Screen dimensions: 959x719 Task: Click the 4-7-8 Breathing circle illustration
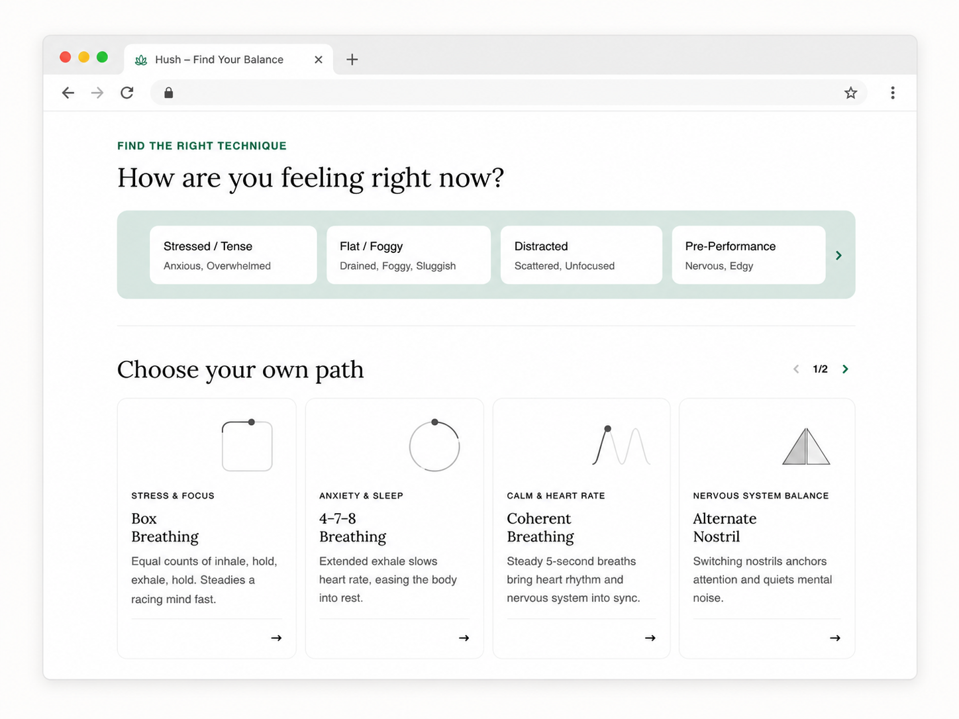(434, 446)
